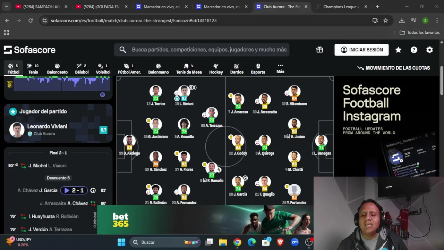
Task: Open Zoom app from taskbar
Action: [x=294, y=242]
